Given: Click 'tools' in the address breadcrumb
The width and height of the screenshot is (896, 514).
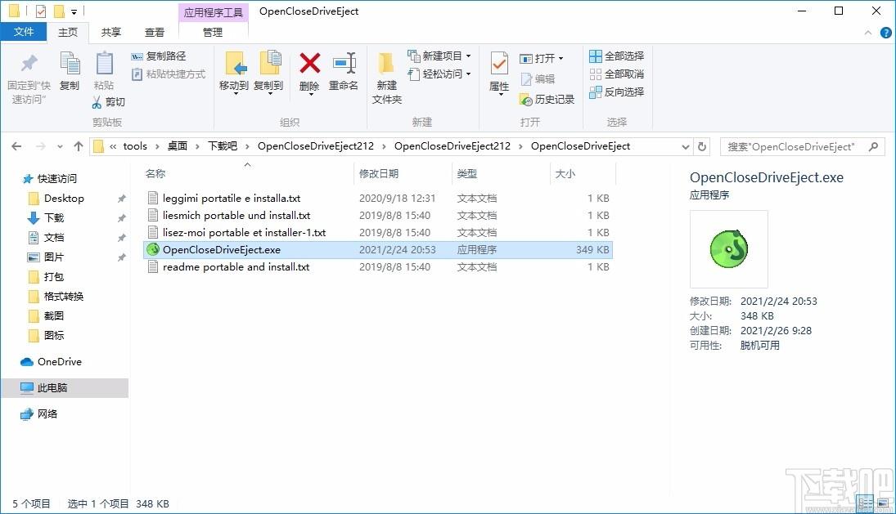Looking at the screenshot, I should coord(135,146).
